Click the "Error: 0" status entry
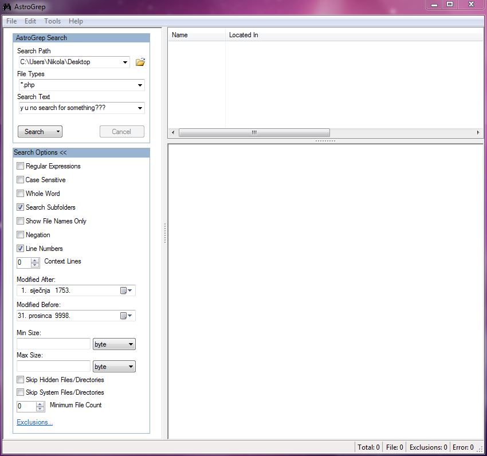This screenshot has width=487, height=456. 463,447
